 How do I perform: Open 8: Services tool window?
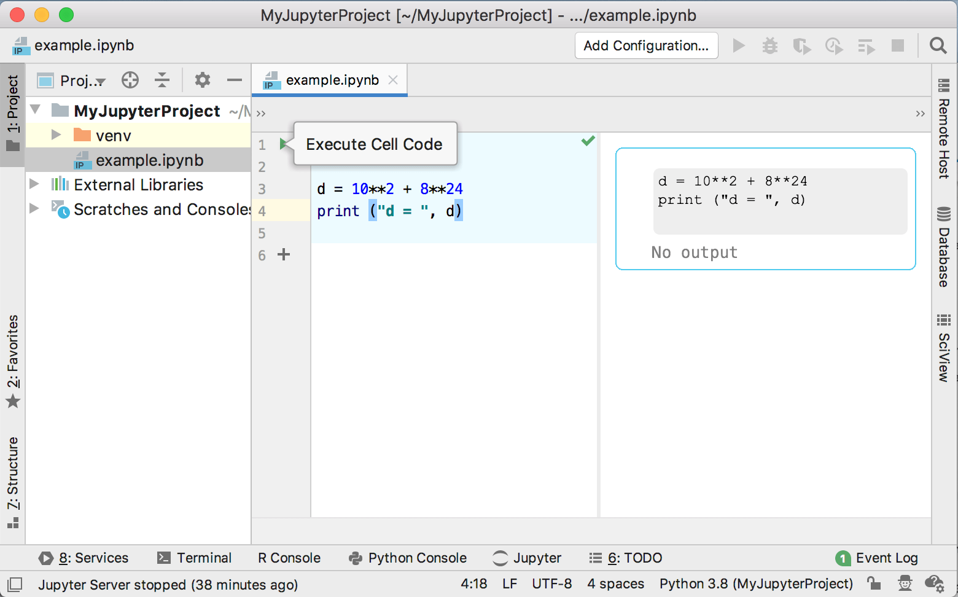click(x=84, y=558)
